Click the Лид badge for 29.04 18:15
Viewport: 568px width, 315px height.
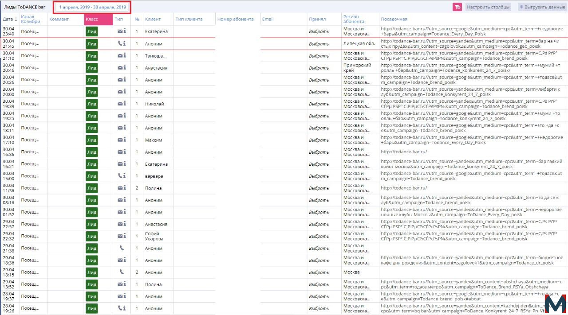pos(91,272)
